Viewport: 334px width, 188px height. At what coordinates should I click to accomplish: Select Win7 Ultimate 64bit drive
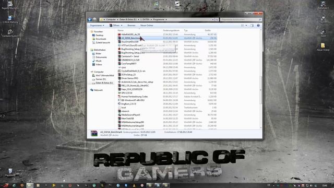click(104, 75)
